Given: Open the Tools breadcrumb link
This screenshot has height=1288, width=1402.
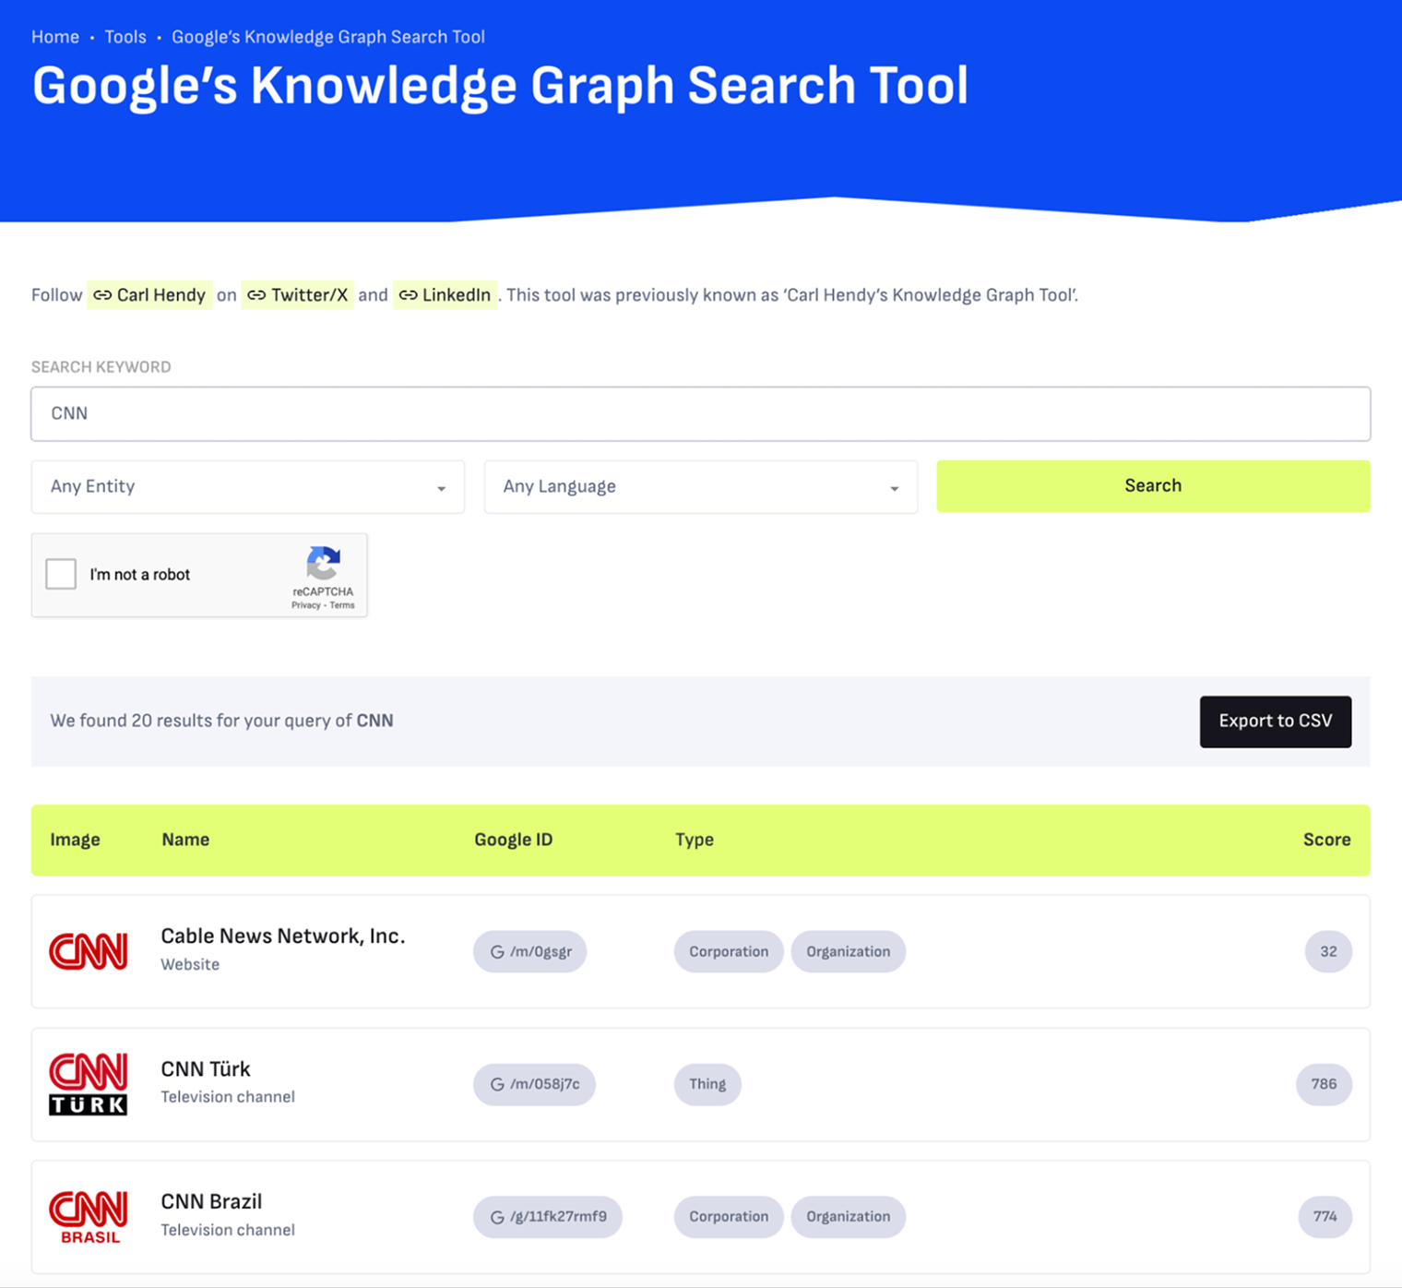Looking at the screenshot, I should 125,37.
